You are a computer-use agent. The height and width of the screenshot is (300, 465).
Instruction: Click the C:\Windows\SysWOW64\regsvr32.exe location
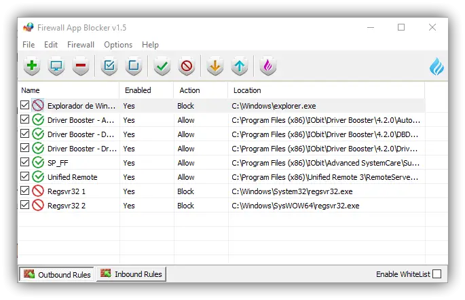295,206
